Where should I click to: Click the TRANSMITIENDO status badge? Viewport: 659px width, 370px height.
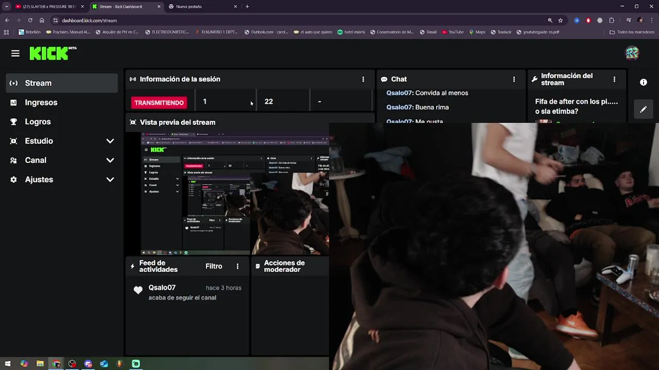click(x=159, y=103)
